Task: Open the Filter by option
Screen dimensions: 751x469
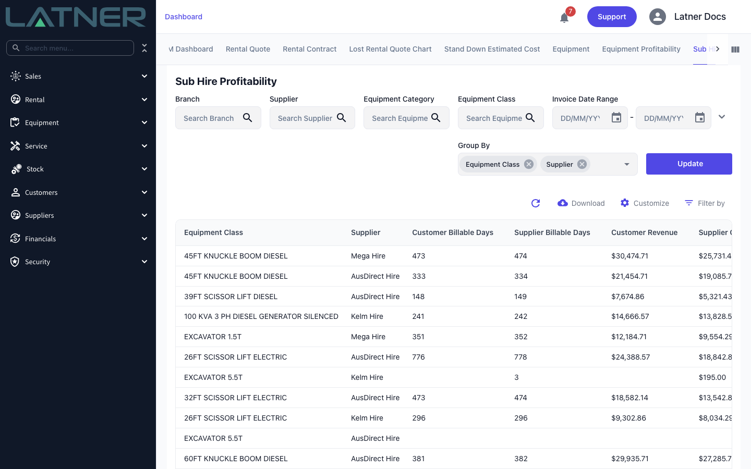Action: (x=705, y=203)
